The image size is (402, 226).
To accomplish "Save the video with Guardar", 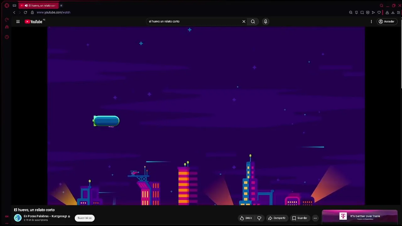I will coord(300,218).
